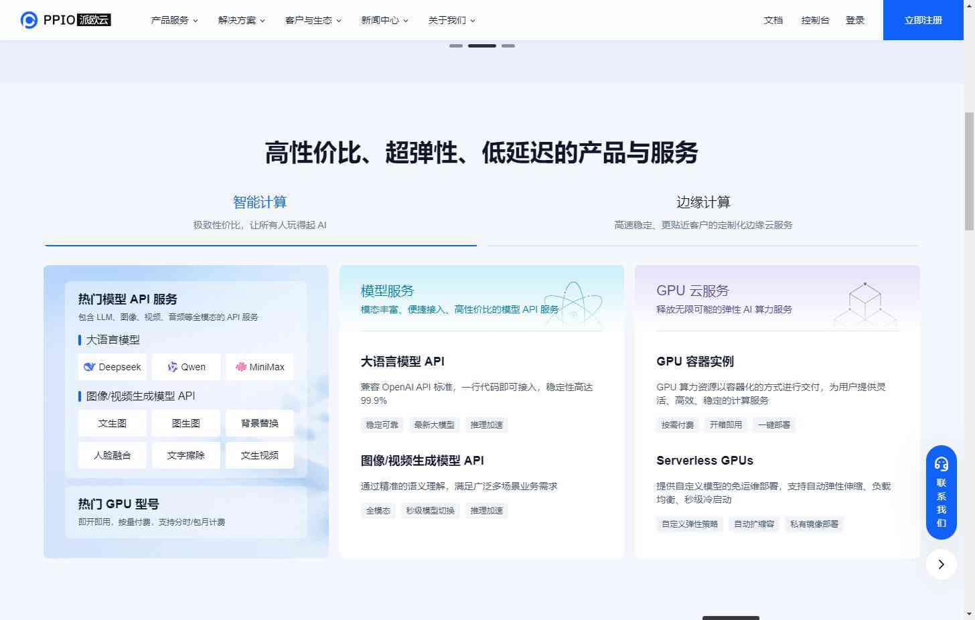Click the page vertical scrollbar thumb
Image resolution: width=975 pixels, height=620 pixels.
click(x=969, y=172)
